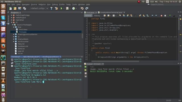Collapse the Source Packages node
Screen dimensions: 182x102
(x=13, y=25)
